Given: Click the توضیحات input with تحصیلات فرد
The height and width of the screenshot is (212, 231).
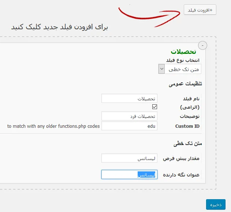Looking at the screenshot, I should (x=129, y=116).
